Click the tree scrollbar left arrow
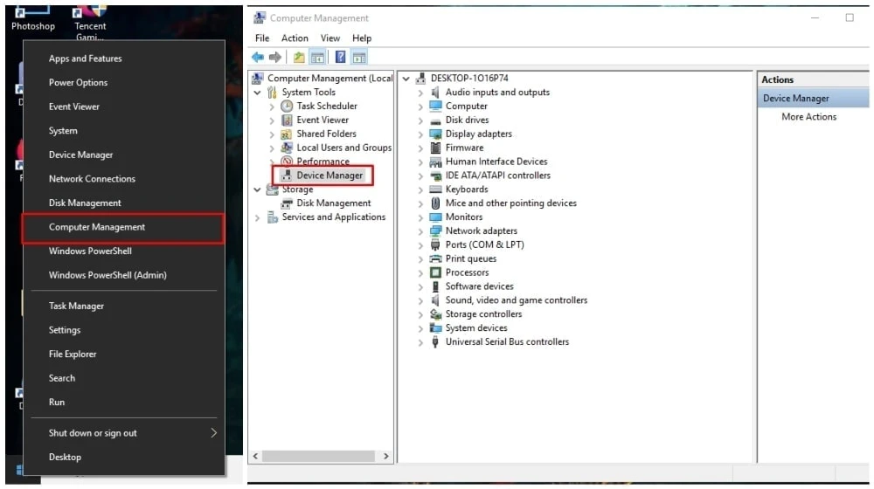Screen dimensions: 874x489 click(x=255, y=456)
